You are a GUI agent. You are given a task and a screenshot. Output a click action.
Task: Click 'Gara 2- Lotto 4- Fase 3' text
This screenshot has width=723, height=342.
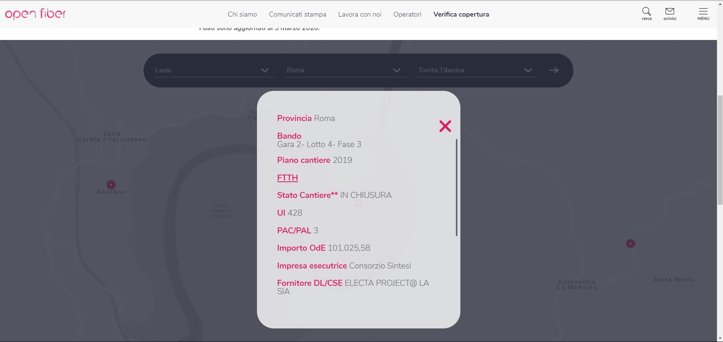click(x=319, y=144)
